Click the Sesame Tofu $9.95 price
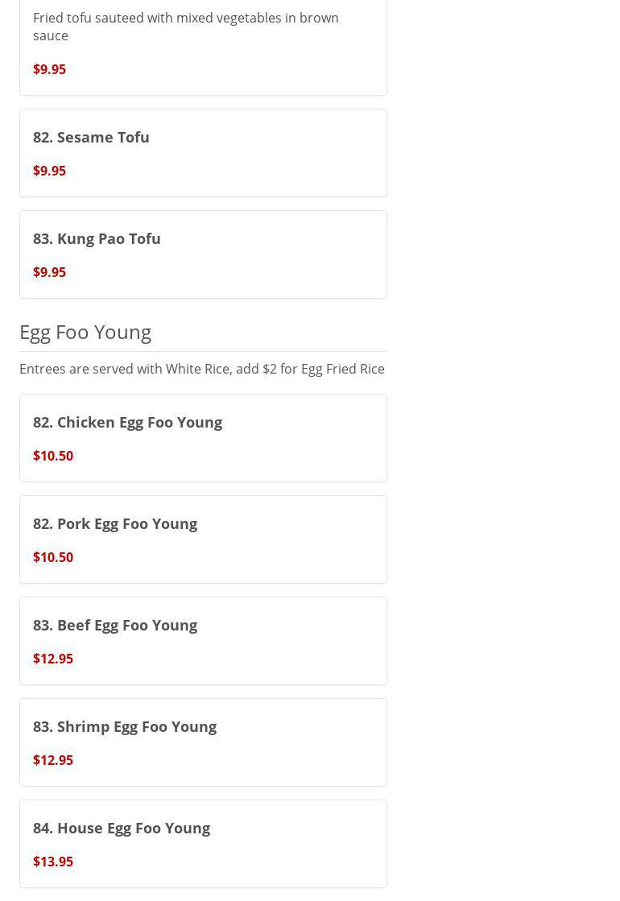The image size is (620, 901). coord(49,171)
